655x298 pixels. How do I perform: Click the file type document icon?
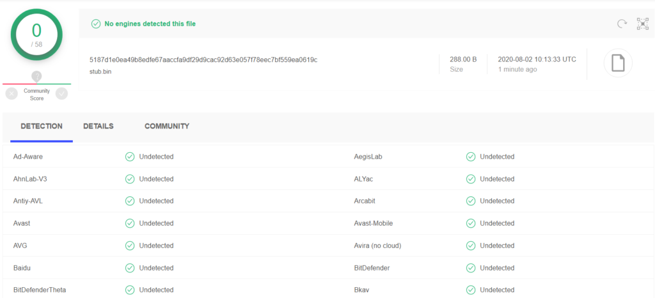(x=618, y=63)
